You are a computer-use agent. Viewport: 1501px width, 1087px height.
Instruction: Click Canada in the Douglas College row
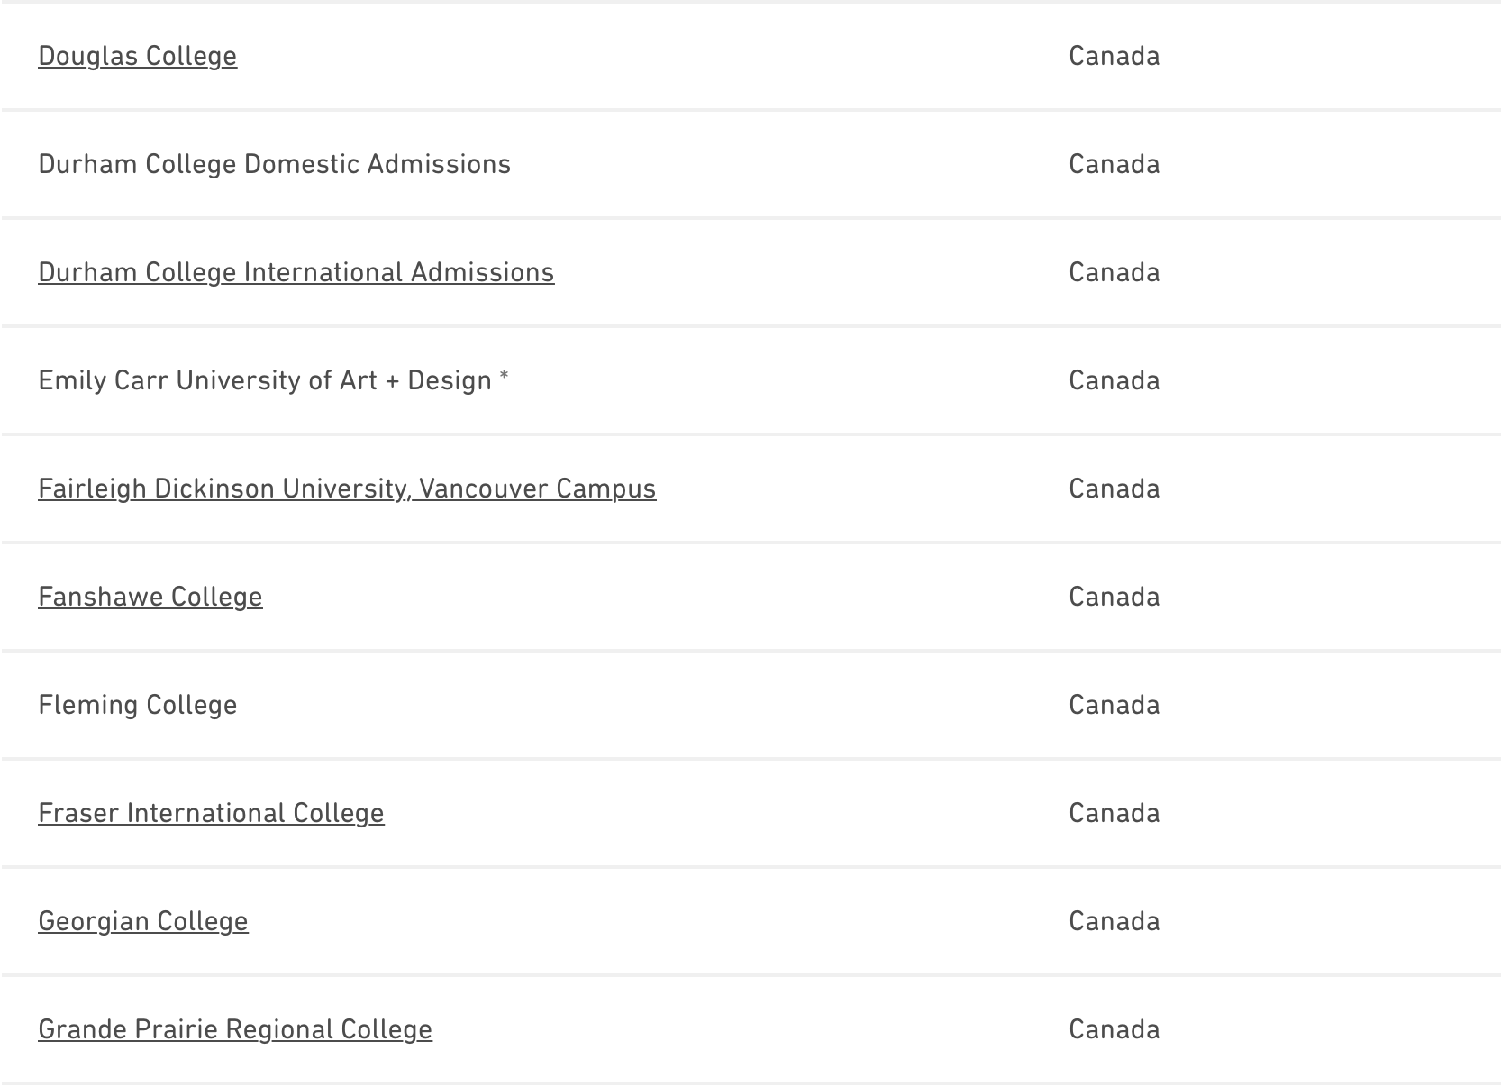[1114, 56]
